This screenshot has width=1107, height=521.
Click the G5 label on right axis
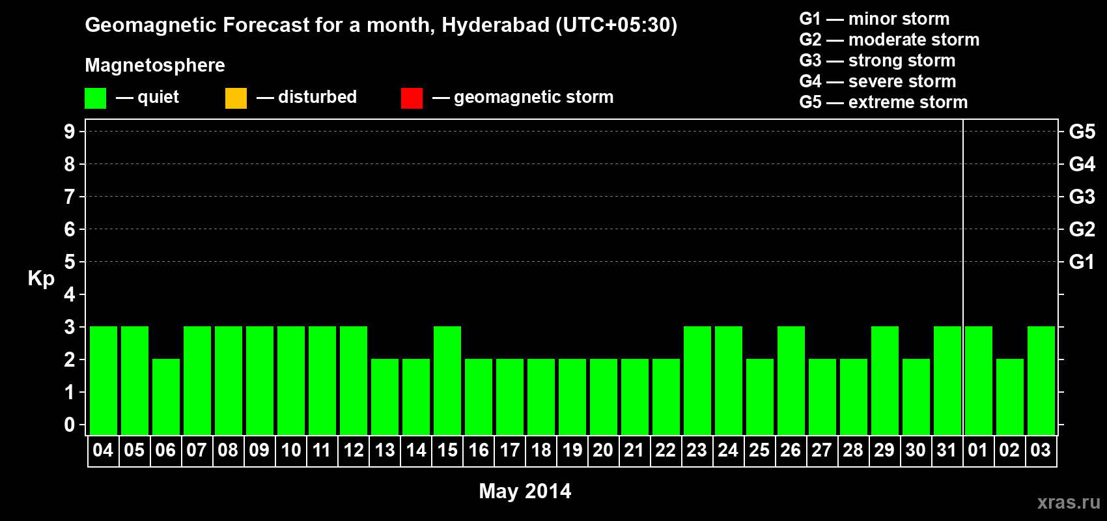pos(1082,132)
